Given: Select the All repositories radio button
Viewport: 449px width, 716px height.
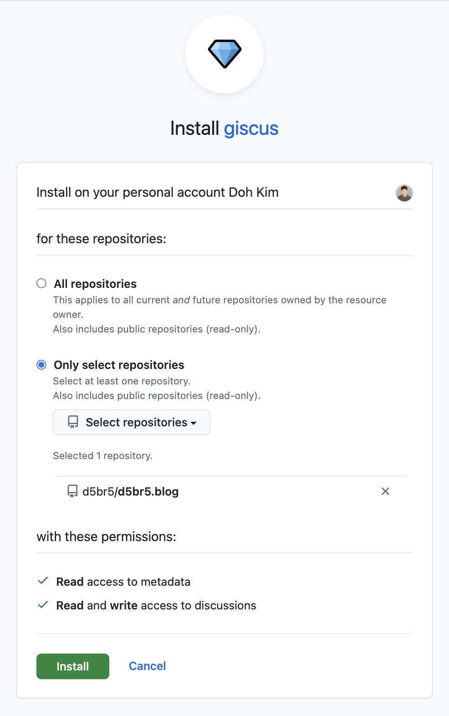Looking at the screenshot, I should pyautogui.click(x=41, y=283).
